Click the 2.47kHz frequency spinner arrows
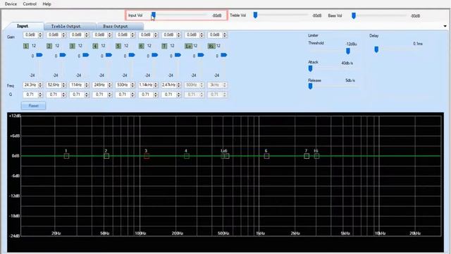Screen dimensions: 451x254 pos(178,85)
